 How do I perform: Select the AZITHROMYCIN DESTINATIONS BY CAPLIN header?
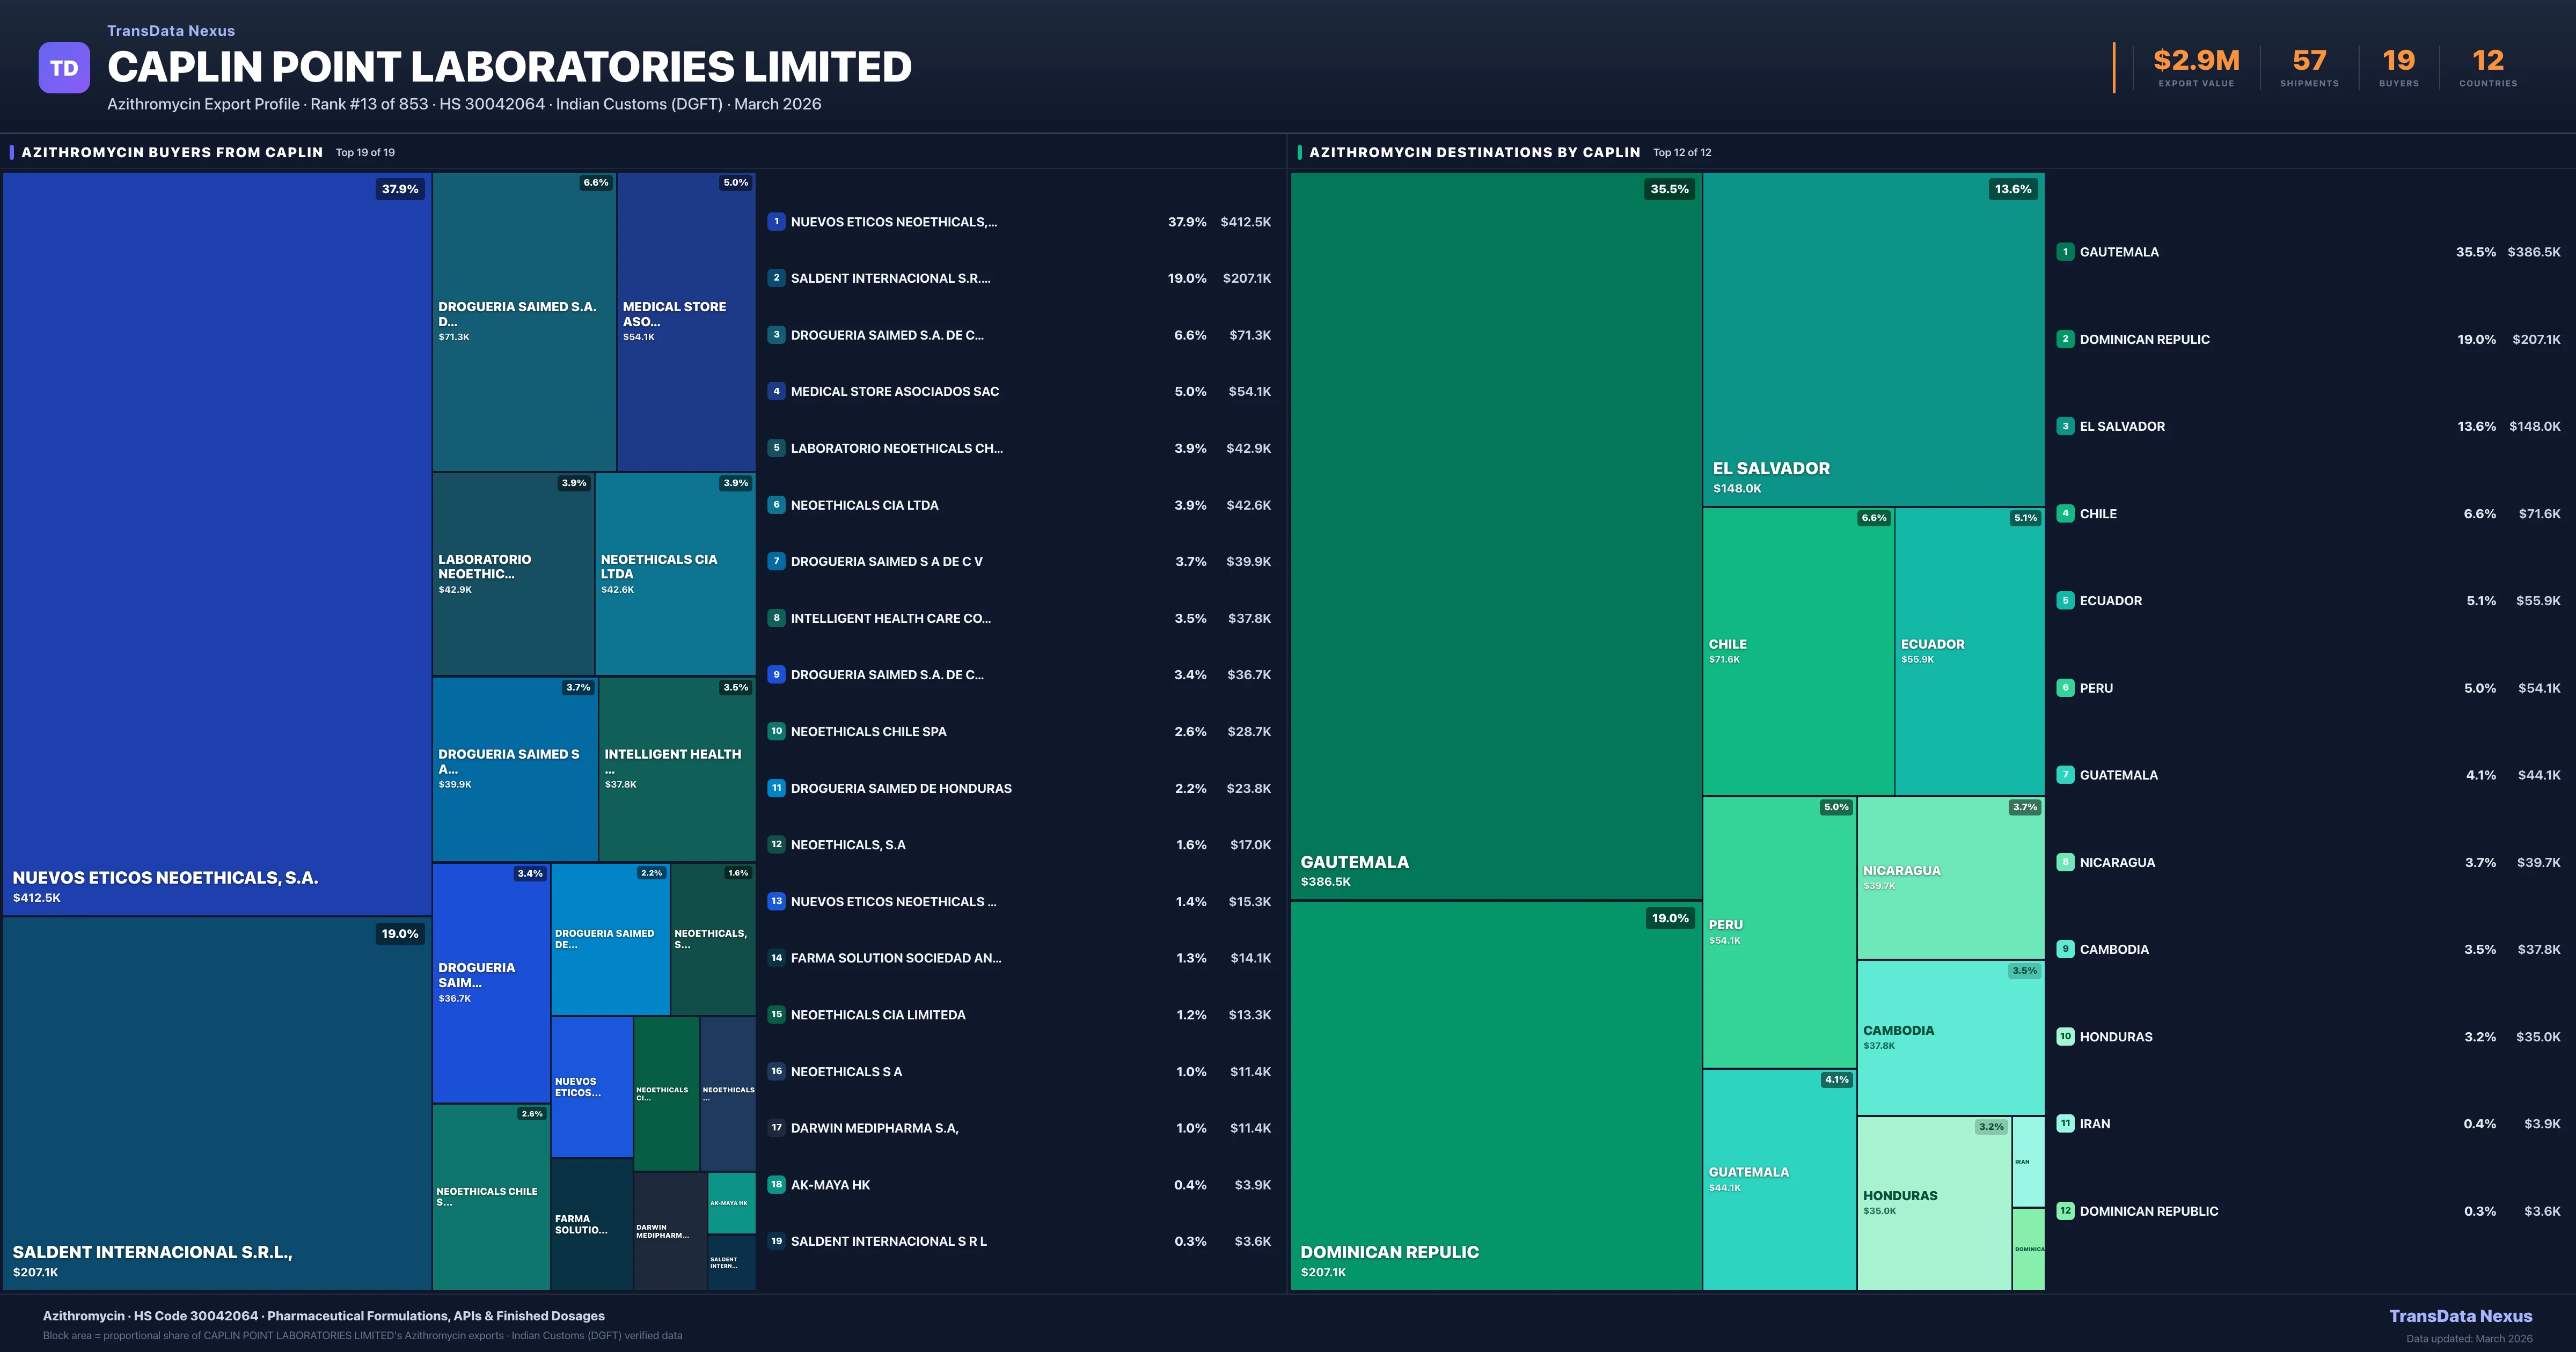[x=1474, y=152]
